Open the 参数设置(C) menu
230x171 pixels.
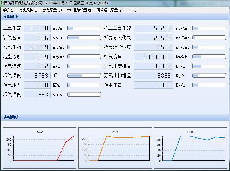click(x=52, y=10)
